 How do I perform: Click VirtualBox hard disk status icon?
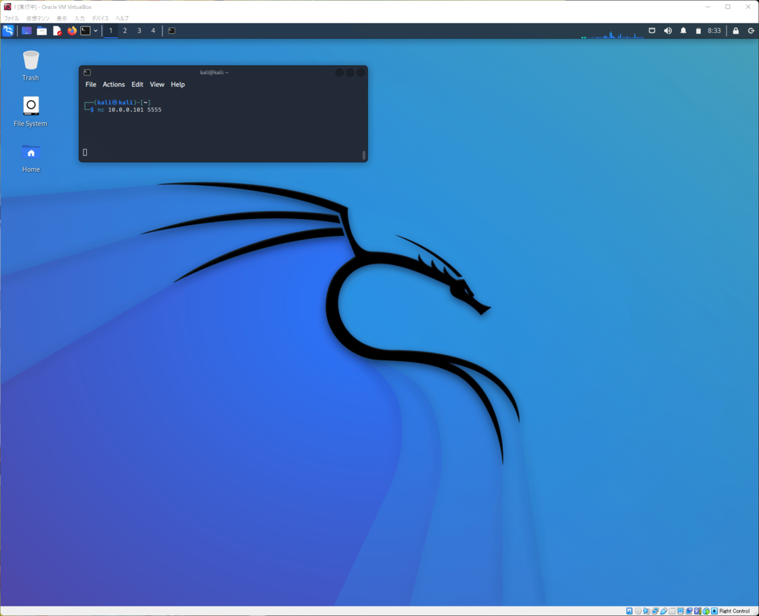coord(629,611)
